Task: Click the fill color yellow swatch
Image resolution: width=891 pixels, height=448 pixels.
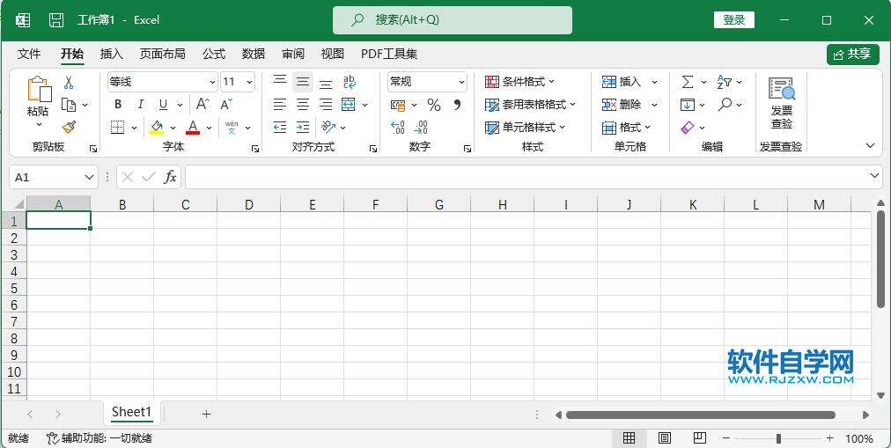Action: coord(157,128)
